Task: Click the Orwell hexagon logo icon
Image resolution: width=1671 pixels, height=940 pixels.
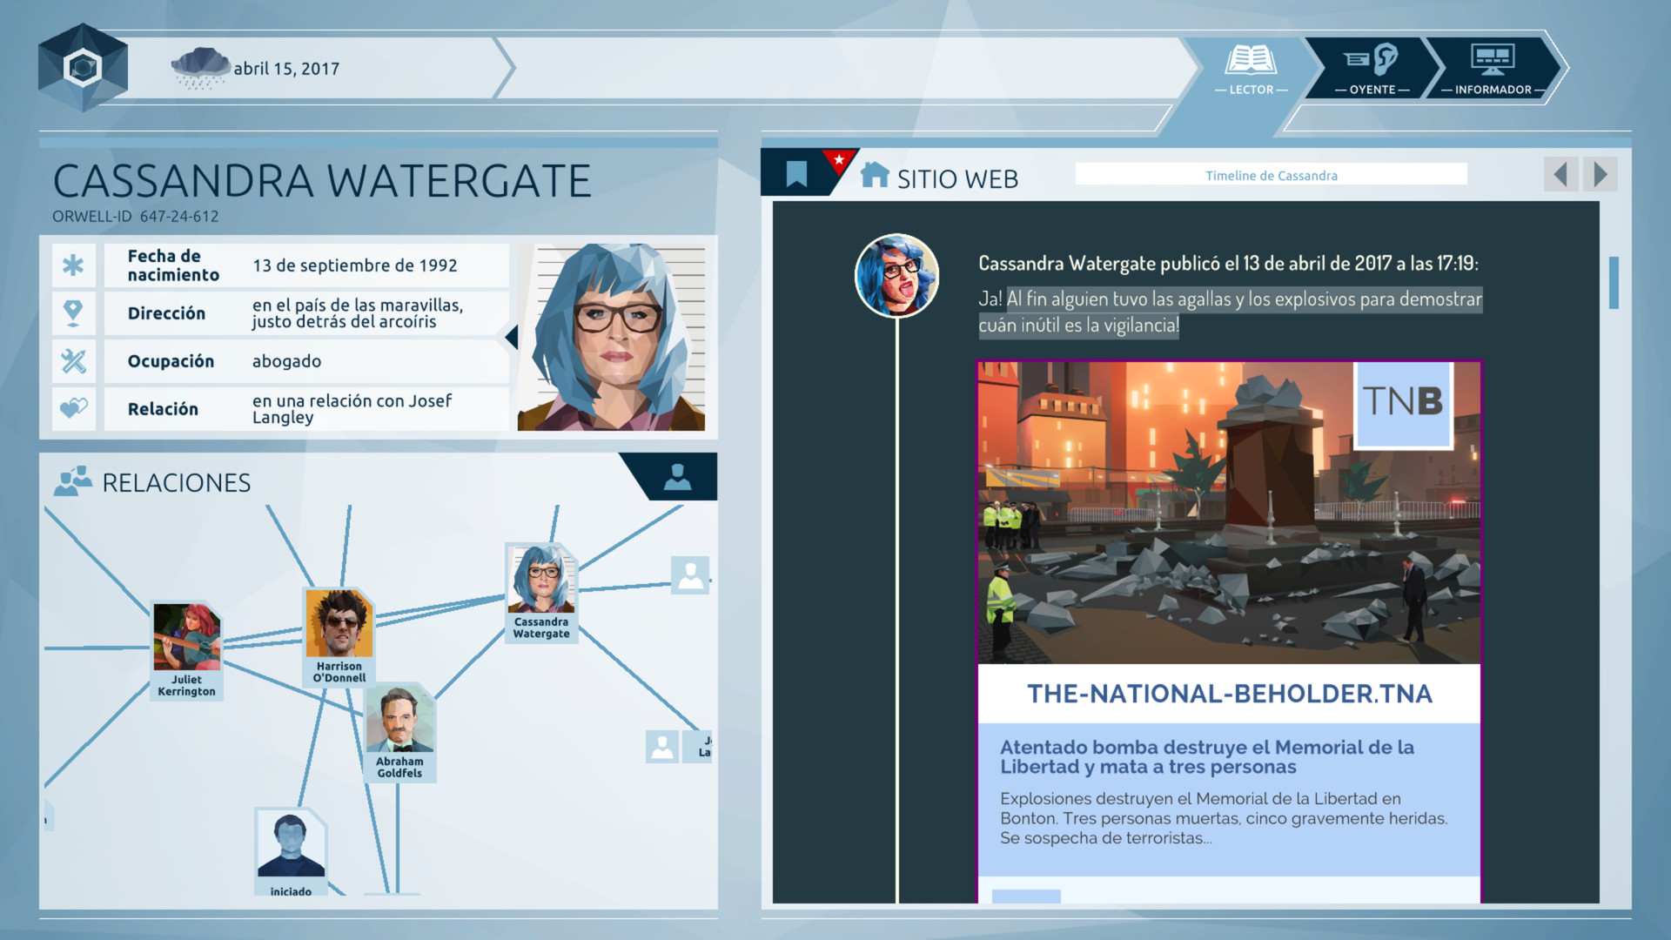Action: tap(83, 68)
